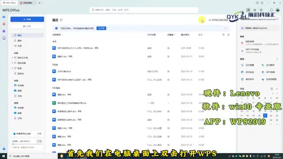Open the settings list icon in header
283x159 pixels.
tap(261, 10)
